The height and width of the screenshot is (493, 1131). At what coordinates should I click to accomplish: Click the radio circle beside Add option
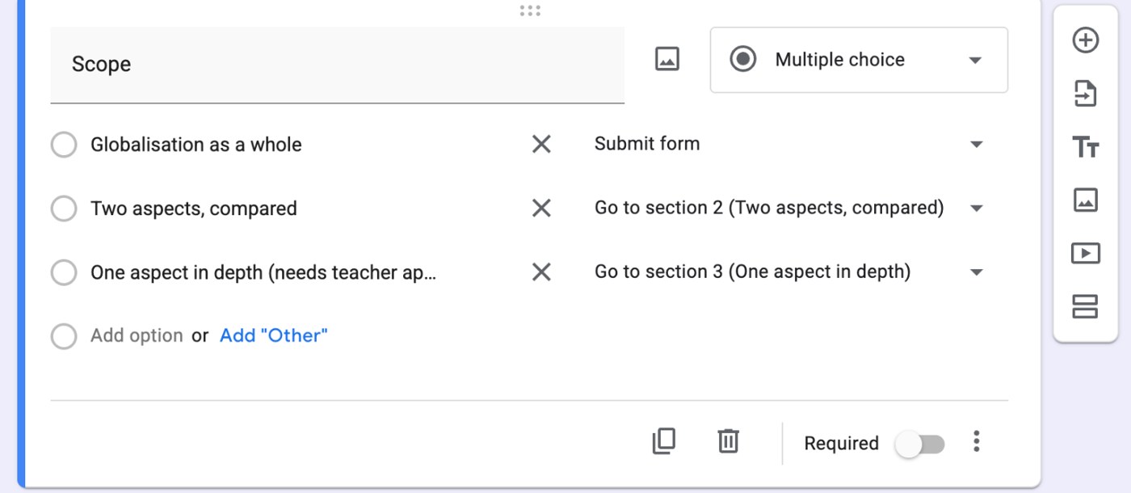click(x=64, y=336)
